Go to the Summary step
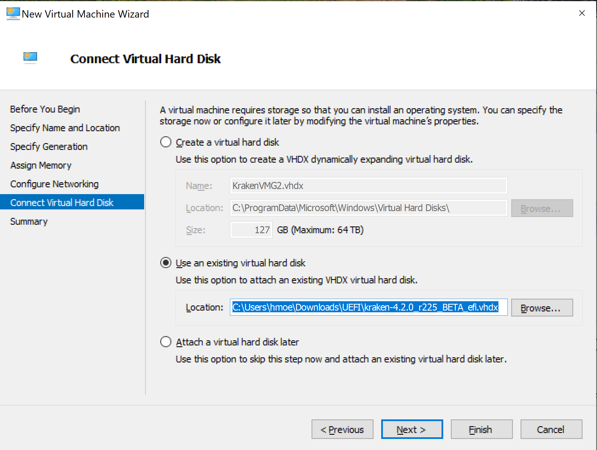Viewport: 597px width, 450px height. click(29, 221)
